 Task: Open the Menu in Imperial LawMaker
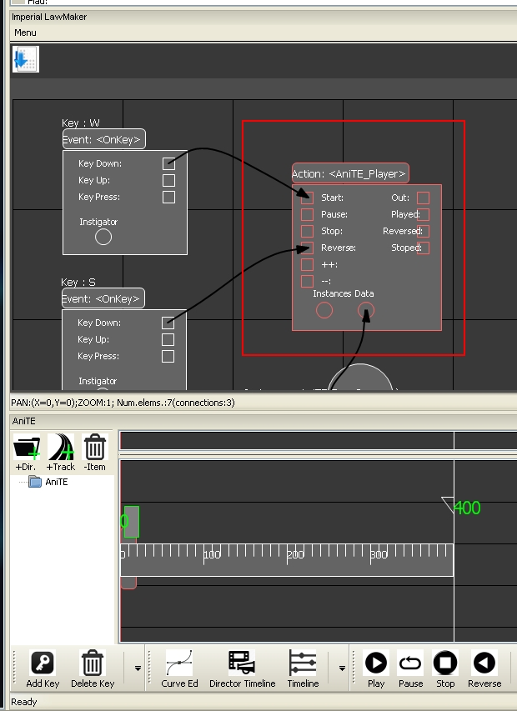(x=25, y=33)
